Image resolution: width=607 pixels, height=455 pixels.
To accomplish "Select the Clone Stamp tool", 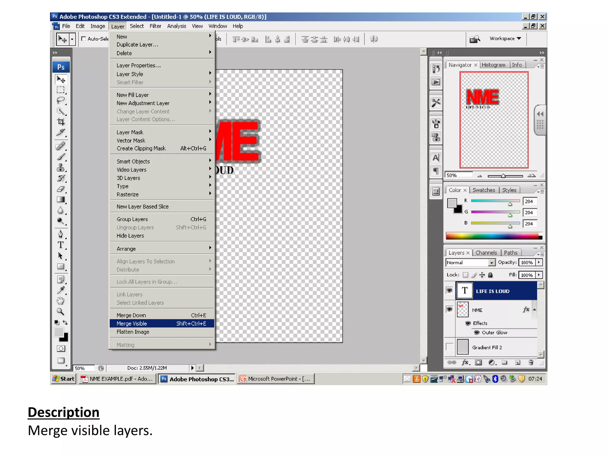I will click(x=61, y=168).
